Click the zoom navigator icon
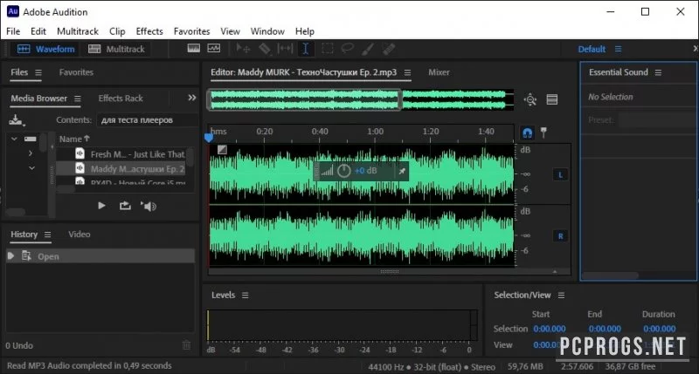699x374 pixels. coord(530,99)
